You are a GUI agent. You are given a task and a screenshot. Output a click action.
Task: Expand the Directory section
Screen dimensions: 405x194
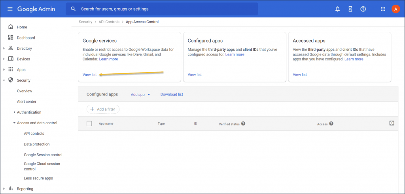point(4,48)
